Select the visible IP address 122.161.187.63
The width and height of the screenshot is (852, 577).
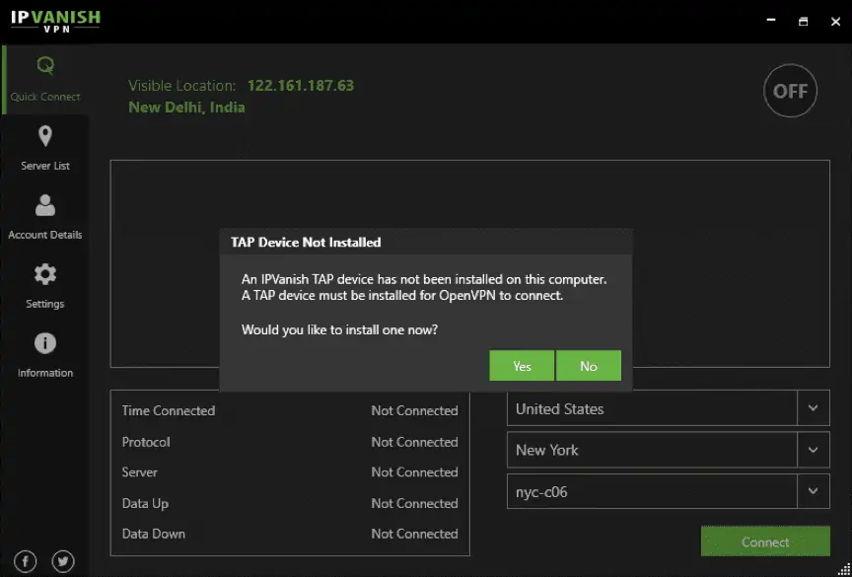[x=301, y=85]
